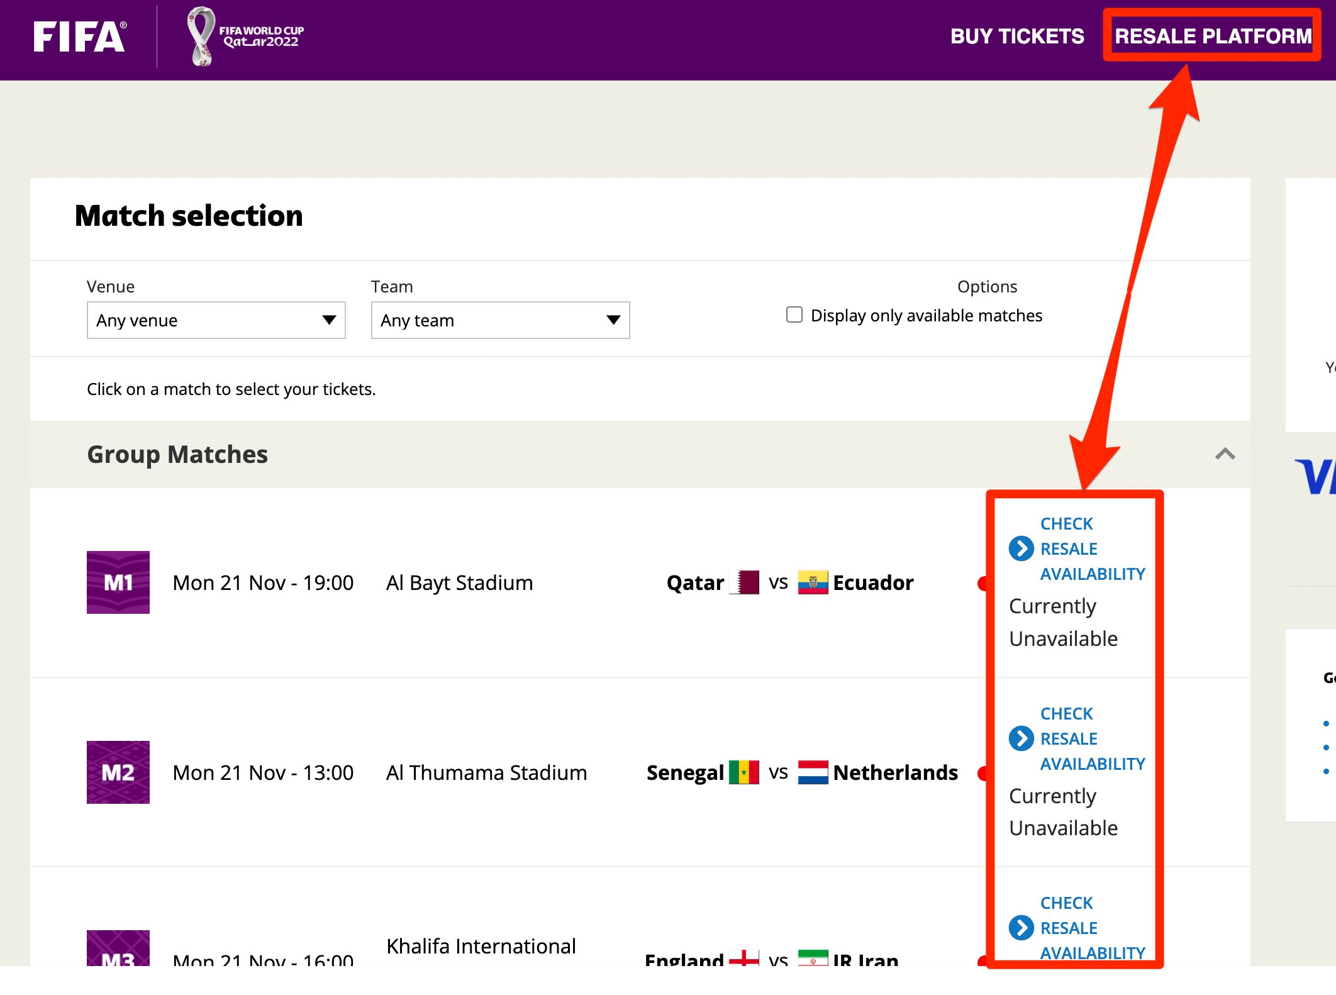1336x995 pixels.
Task: Click the Khalifa International venue text
Action: [x=481, y=947]
